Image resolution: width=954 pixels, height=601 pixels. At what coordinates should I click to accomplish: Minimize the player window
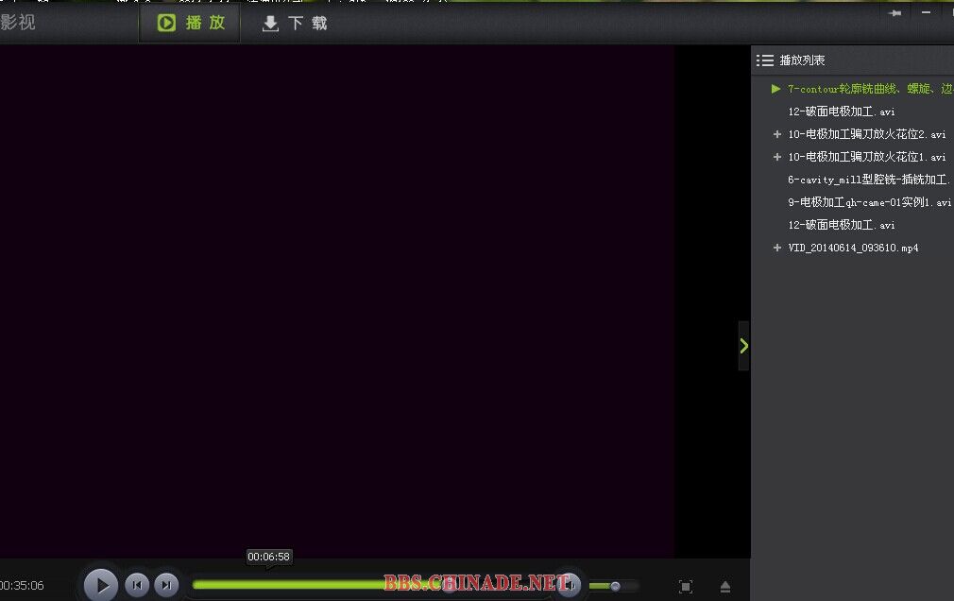[926, 12]
